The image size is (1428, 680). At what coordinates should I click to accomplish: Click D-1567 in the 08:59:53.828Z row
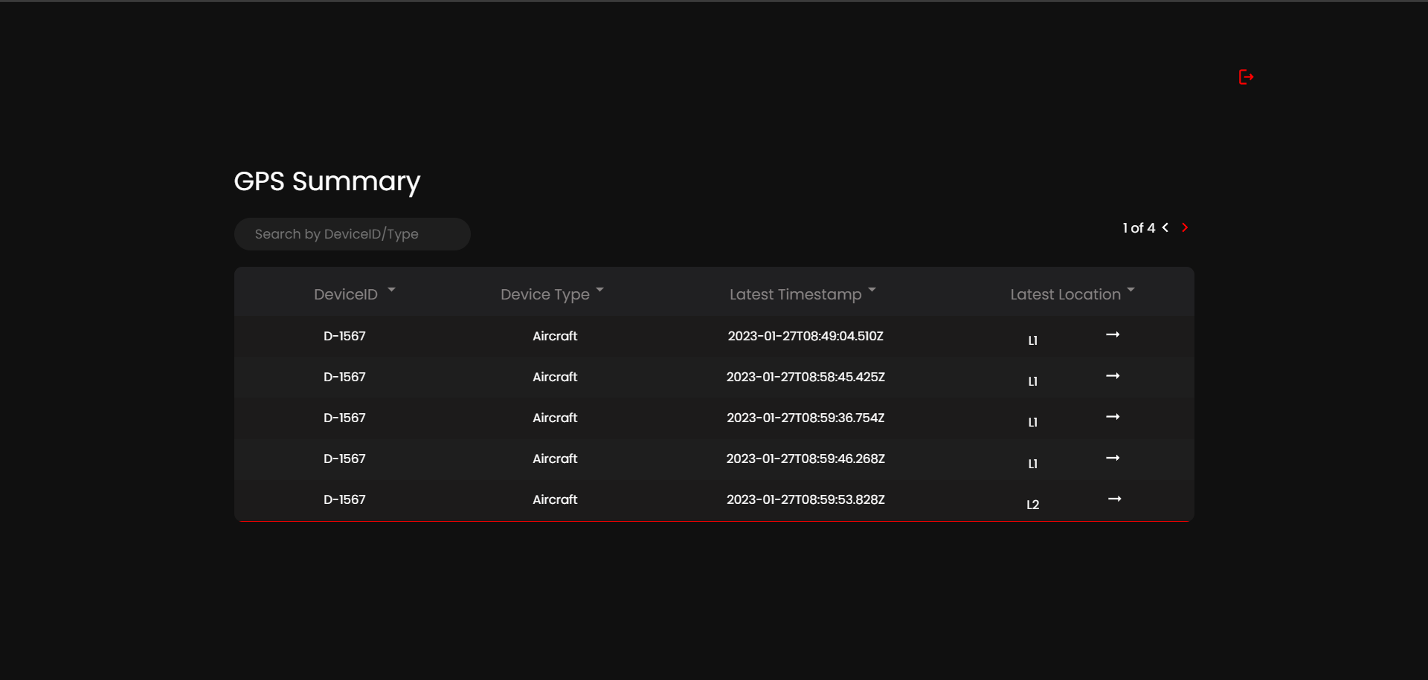[x=344, y=499]
